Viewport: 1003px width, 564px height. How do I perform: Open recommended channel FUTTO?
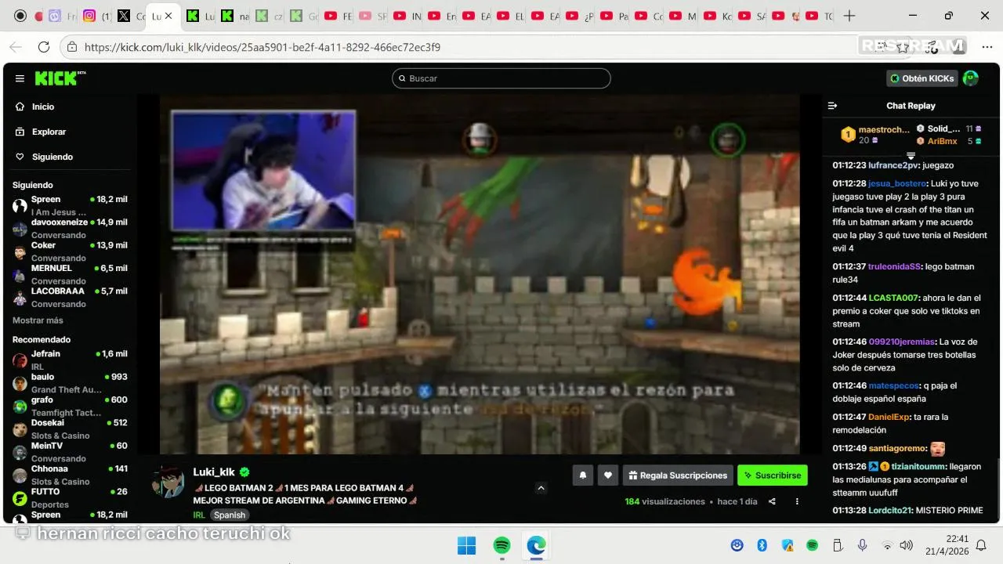[69, 497]
